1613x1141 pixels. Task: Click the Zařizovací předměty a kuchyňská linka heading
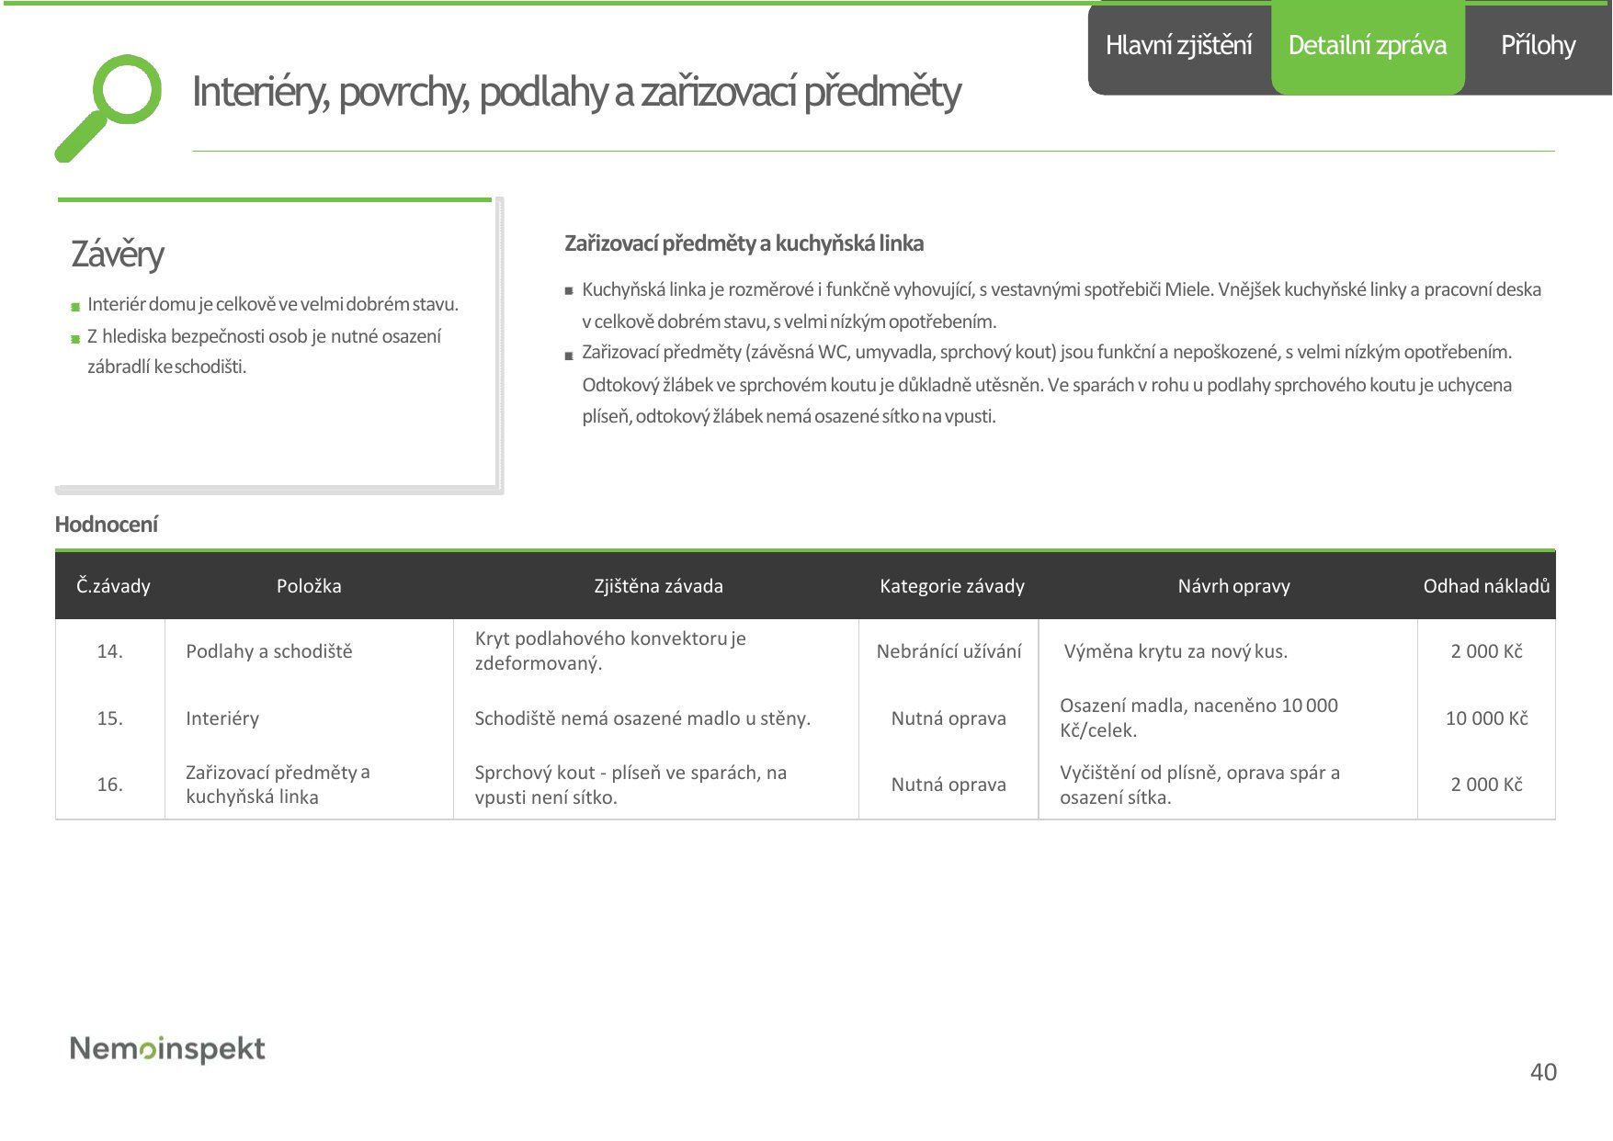744,243
